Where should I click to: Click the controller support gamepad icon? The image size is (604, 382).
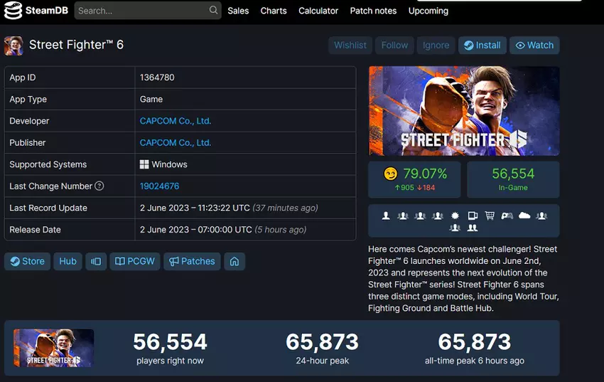pyautogui.click(x=507, y=216)
